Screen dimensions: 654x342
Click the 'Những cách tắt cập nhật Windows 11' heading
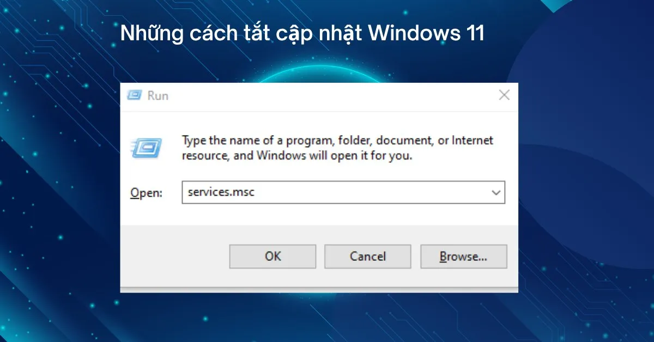coord(302,34)
